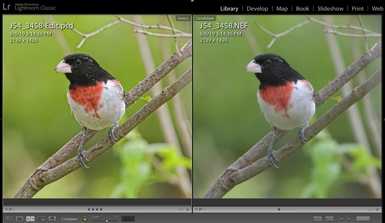
Task: Switch to Survey view
Action: pyautogui.click(x=41, y=219)
